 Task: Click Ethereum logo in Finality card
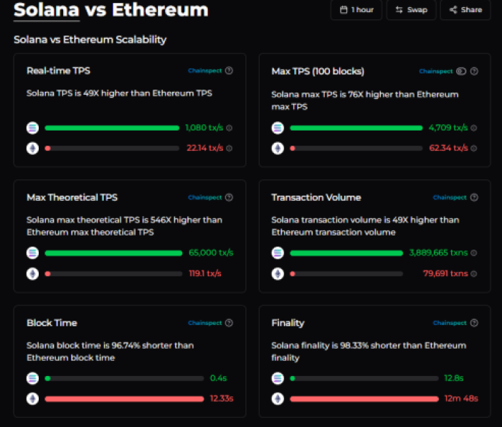[278, 399]
